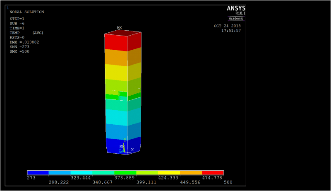Click the green 373.889 legend swatch

(125, 173)
